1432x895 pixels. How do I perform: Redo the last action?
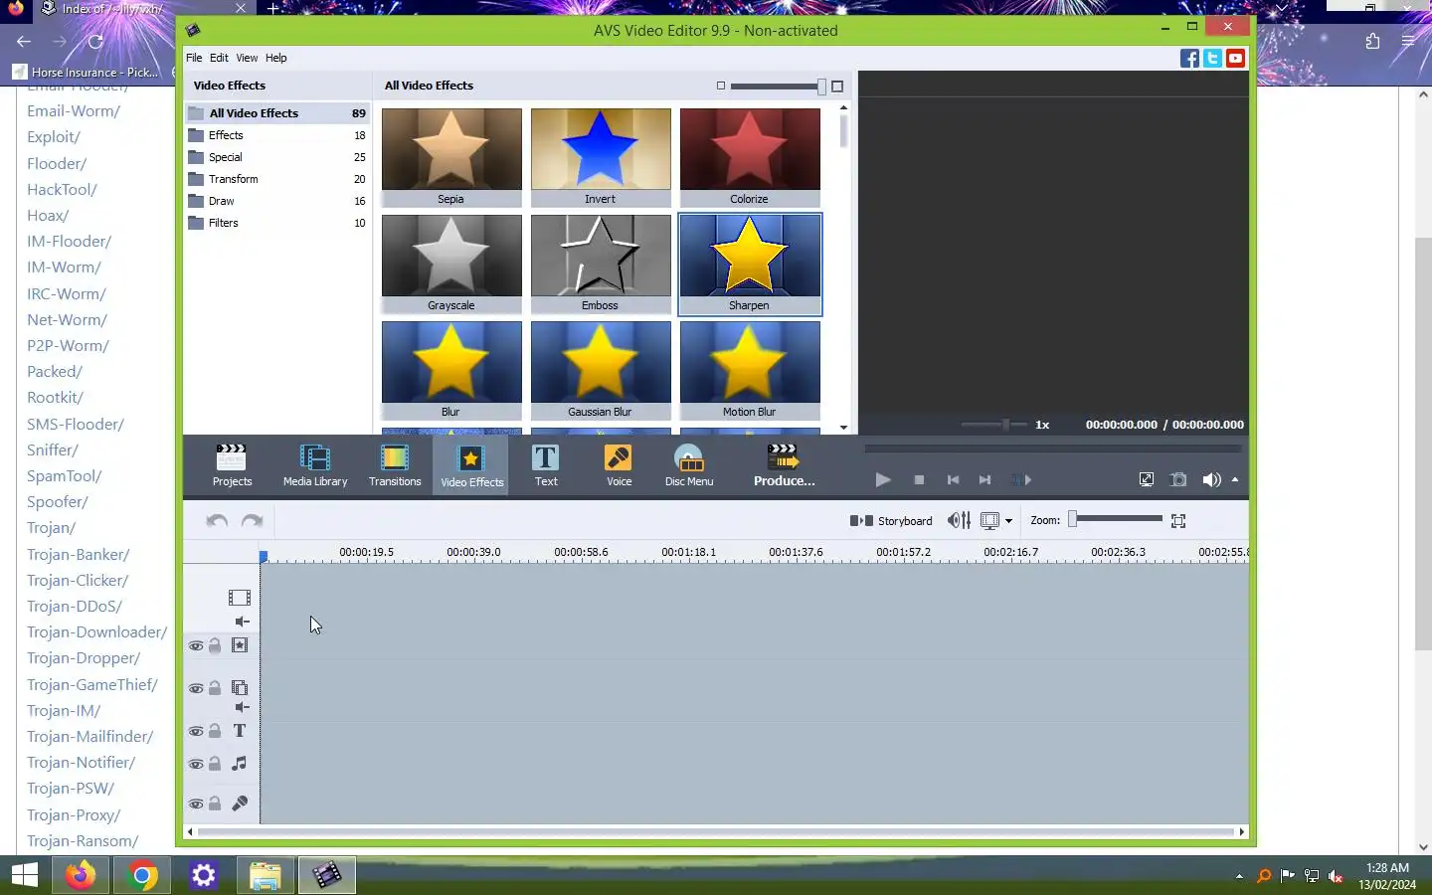[x=253, y=520]
